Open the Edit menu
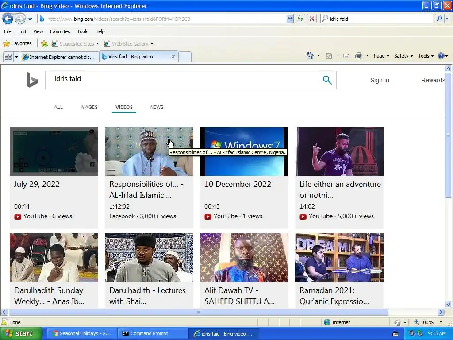The width and height of the screenshot is (453, 340). [x=22, y=31]
